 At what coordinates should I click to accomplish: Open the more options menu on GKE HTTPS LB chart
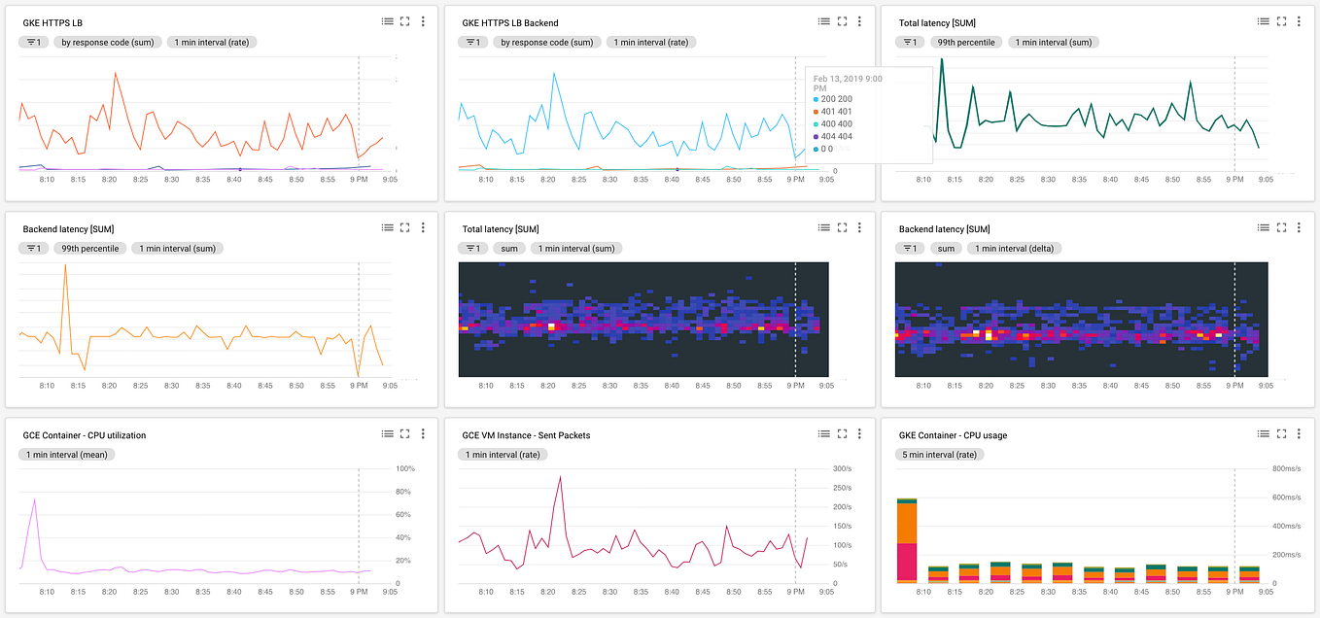[422, 20]
